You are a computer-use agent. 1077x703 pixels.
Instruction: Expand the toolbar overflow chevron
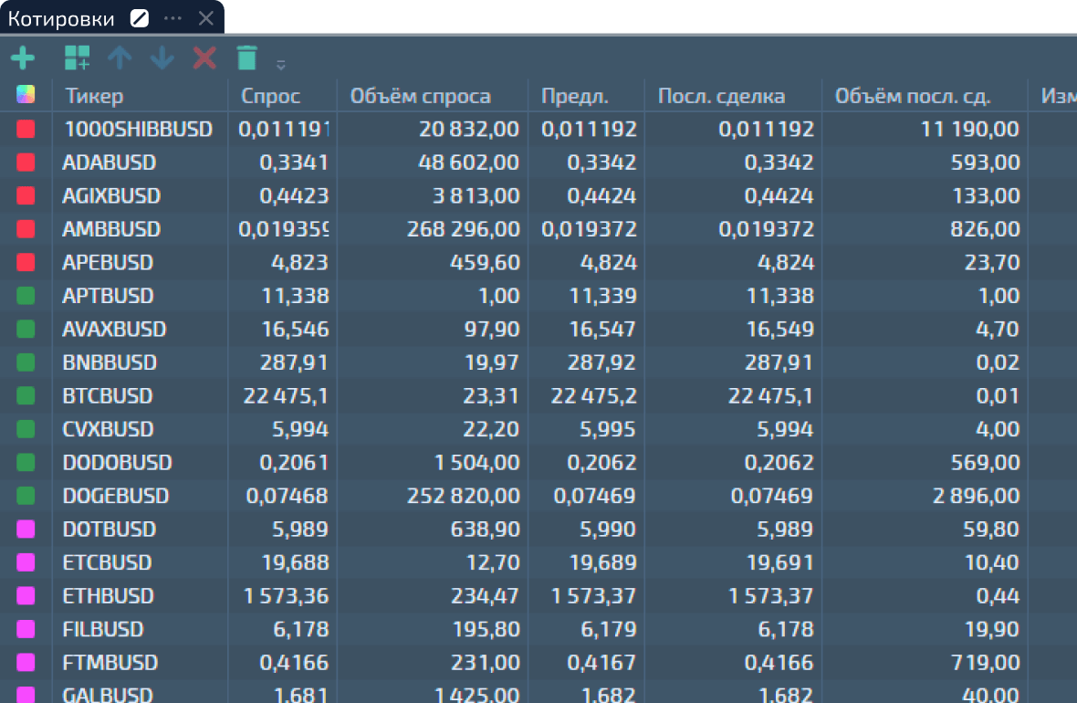[x=281, y=64]
